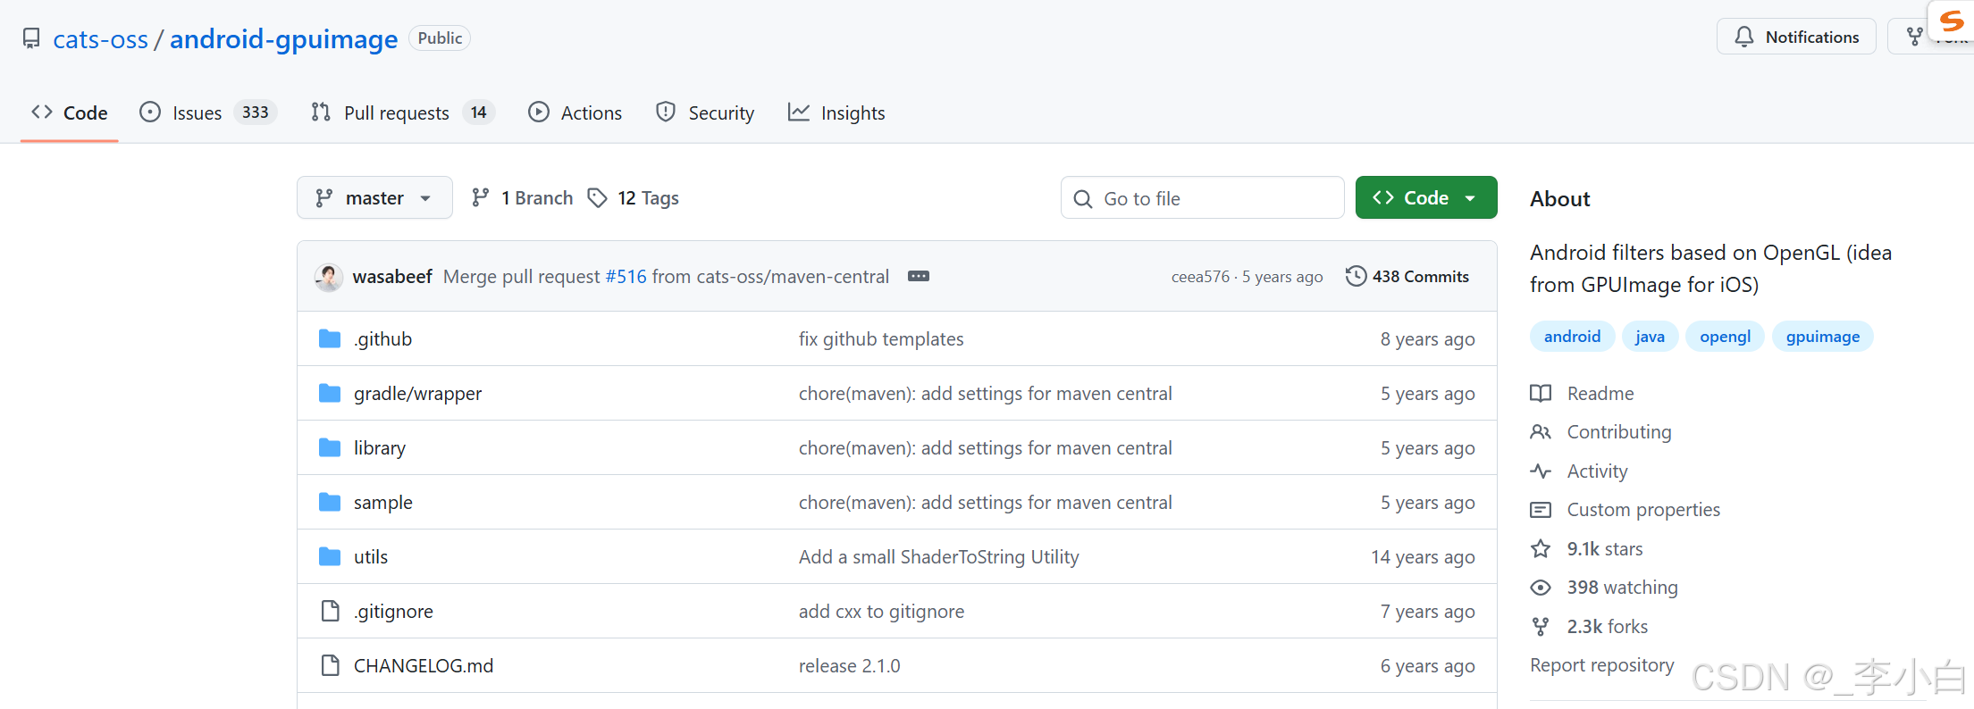Click the Sogou input method icon
Viewport: 1974px width, 709px height.
1952,20
